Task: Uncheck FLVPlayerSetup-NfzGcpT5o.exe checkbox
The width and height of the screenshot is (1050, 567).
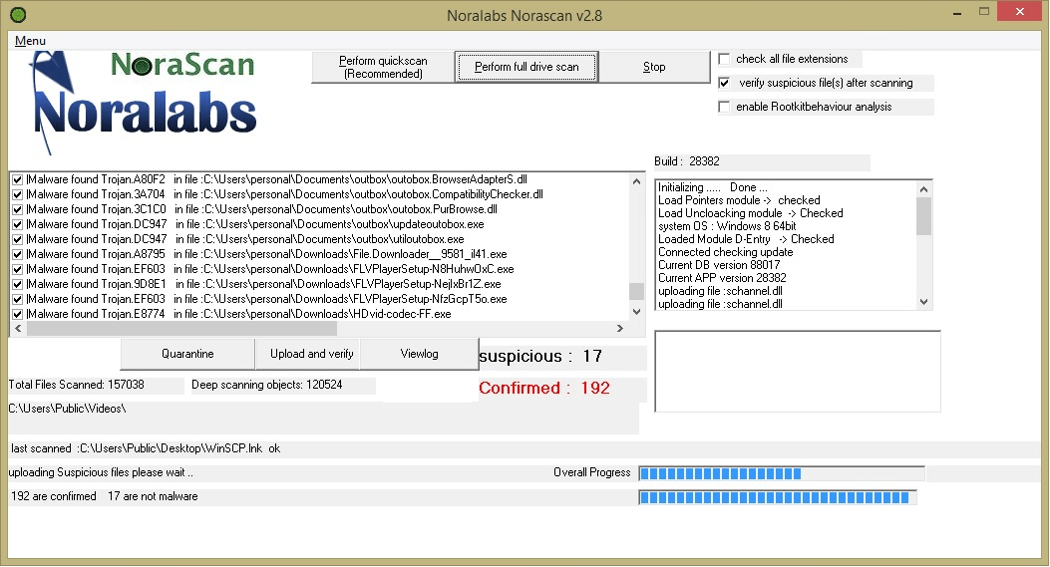Action: click(x=17, y=299)
